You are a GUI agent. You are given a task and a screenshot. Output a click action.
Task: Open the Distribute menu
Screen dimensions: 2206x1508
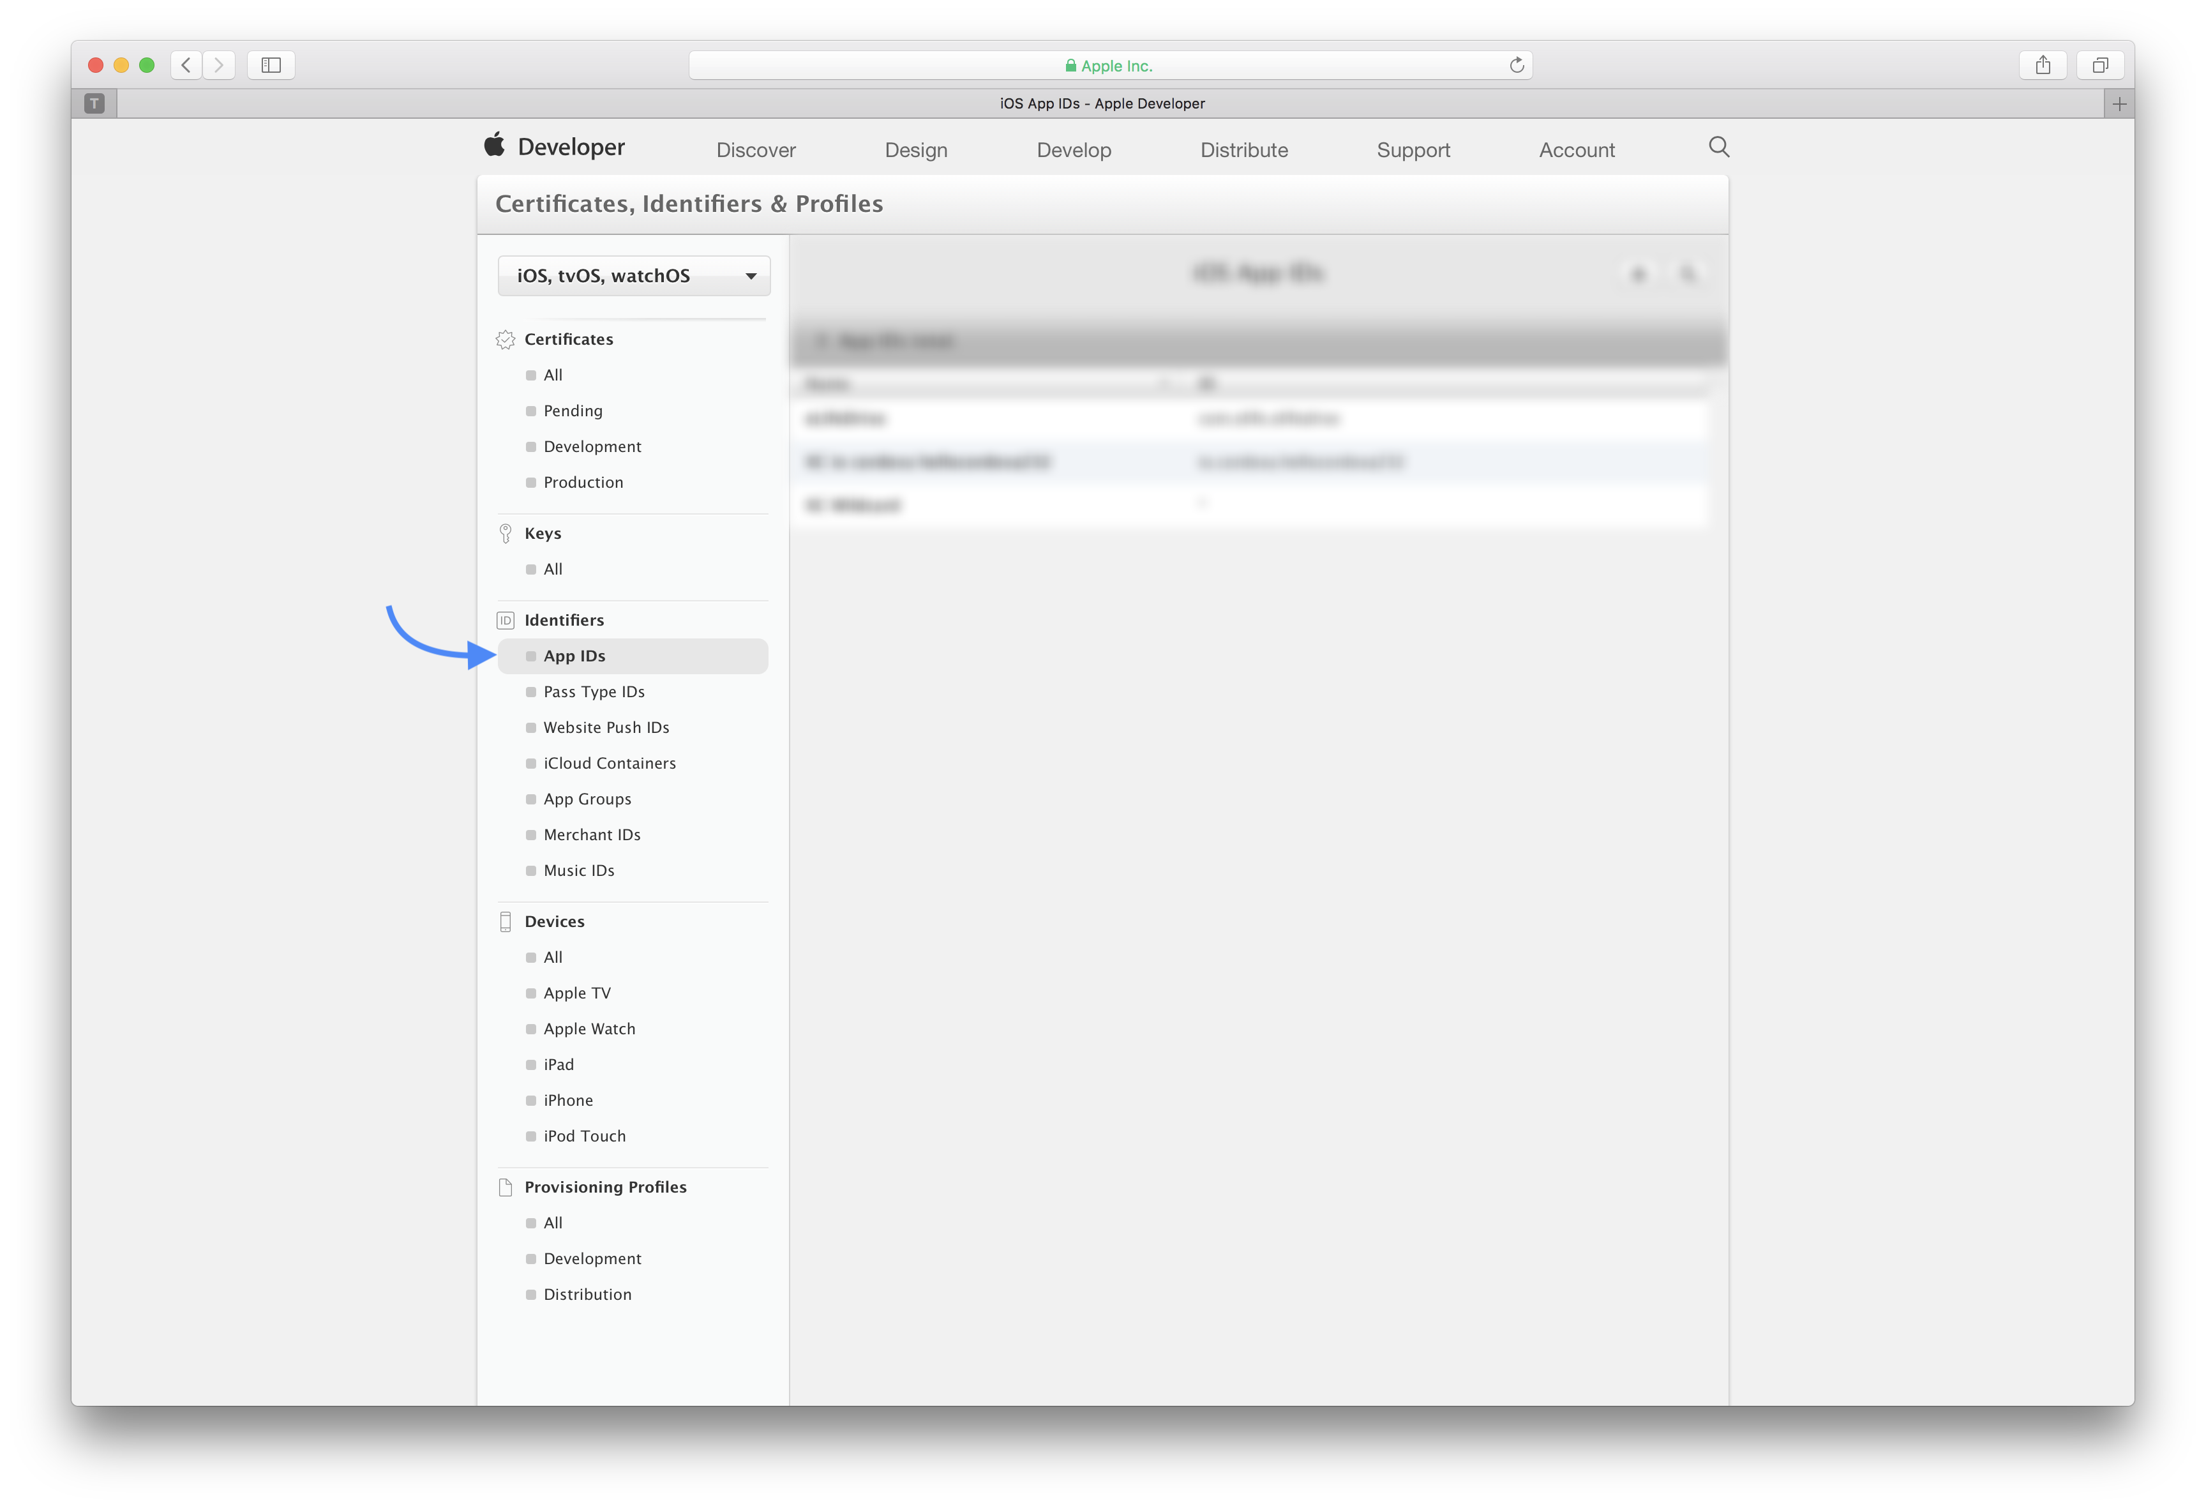point(1243,150)
